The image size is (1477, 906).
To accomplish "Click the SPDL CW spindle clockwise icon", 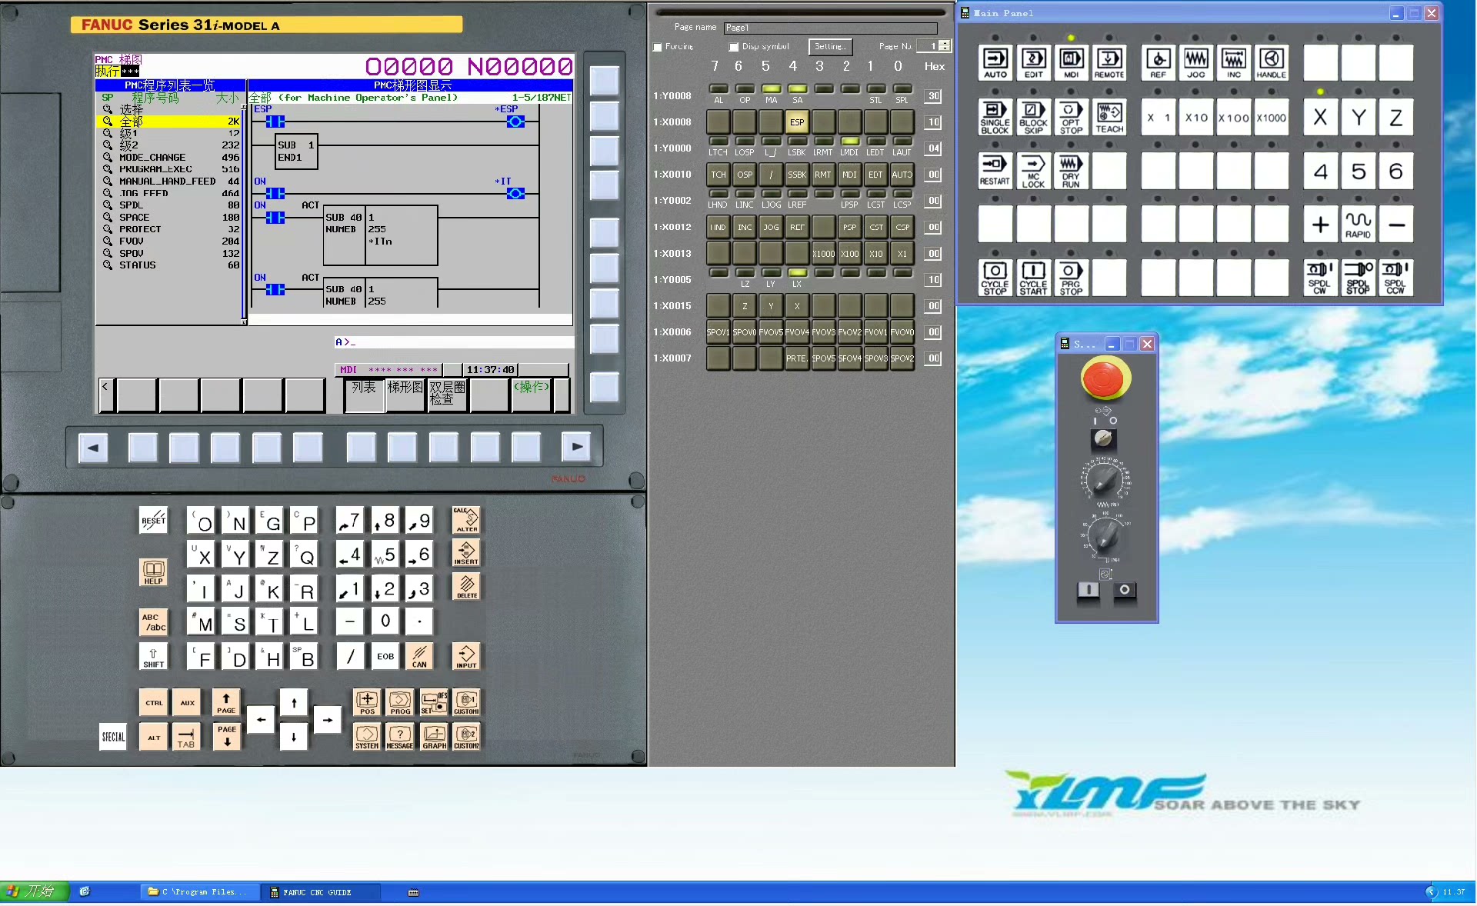I will (x=1320, y=278).
